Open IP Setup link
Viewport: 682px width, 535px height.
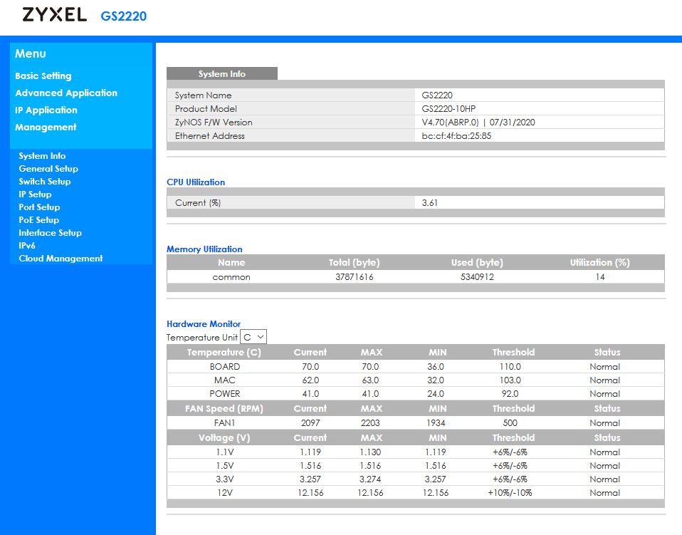(x=35, y=194)
